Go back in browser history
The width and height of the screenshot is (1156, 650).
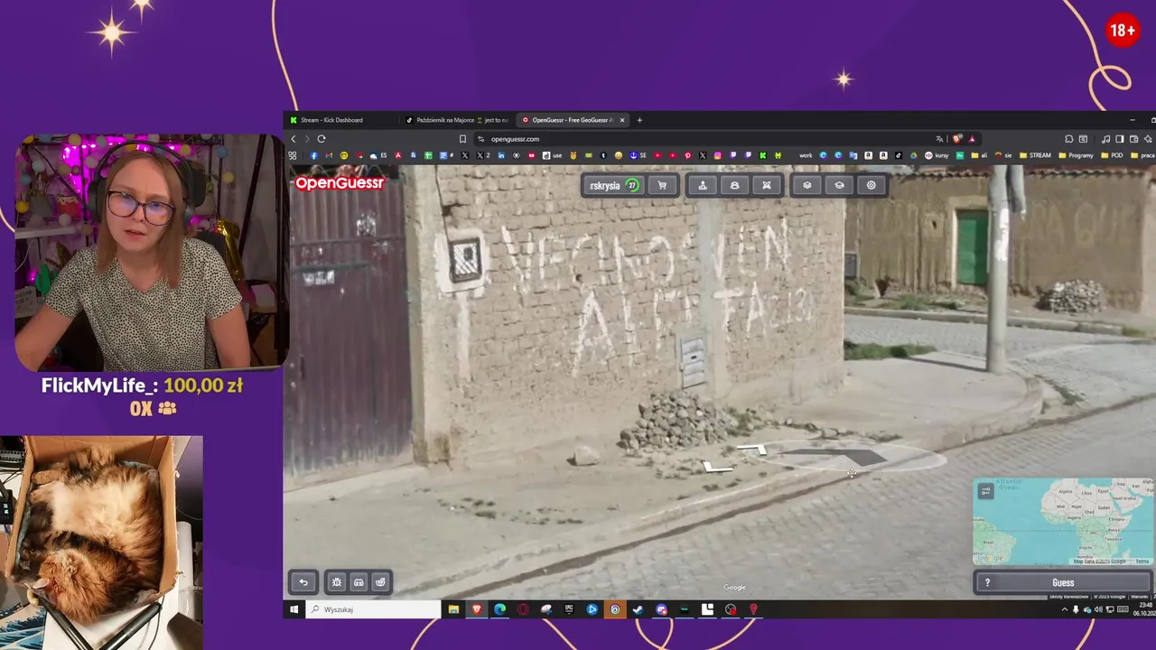click(x=294, y=139)
